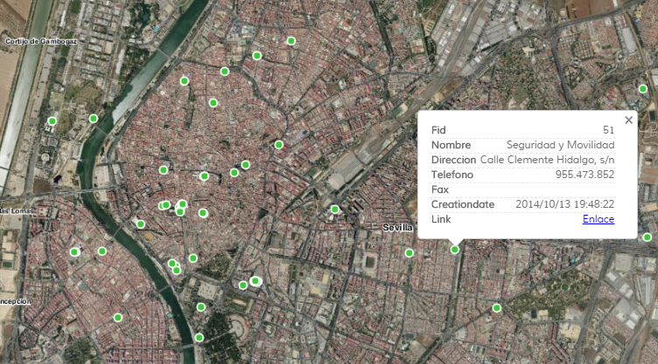Close the Seguridad y Movilidad info popup
The image size is (658, 364).
628,120
